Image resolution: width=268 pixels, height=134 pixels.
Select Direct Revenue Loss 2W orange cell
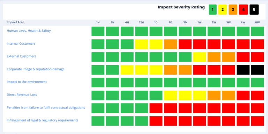pyautogui.click(x=214, y=95)
